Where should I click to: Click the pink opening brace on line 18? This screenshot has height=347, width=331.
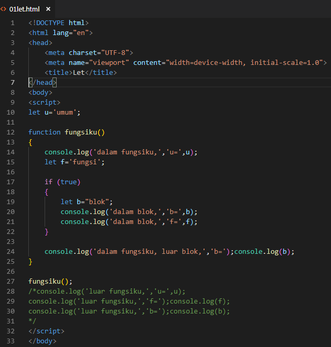click(x=47, y=192)
